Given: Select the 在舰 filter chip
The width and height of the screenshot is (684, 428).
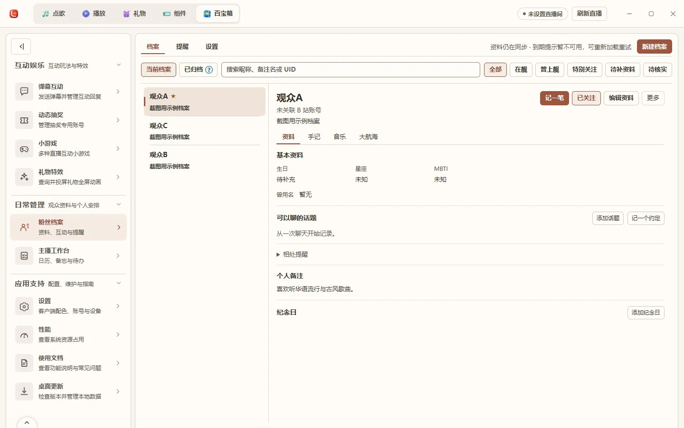Looking at the screenshot, I should [521, 69].
